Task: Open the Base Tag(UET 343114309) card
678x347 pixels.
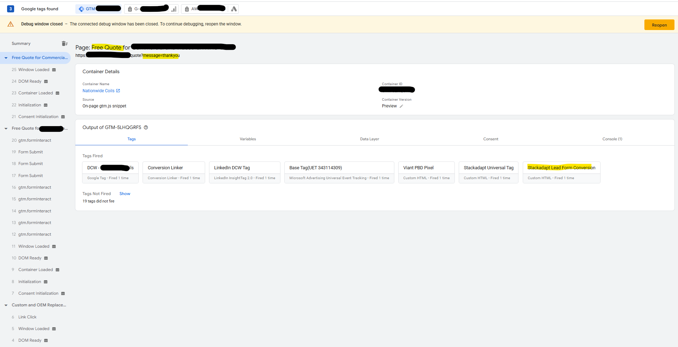Action: pyautogui.click(x=339, y=172)
